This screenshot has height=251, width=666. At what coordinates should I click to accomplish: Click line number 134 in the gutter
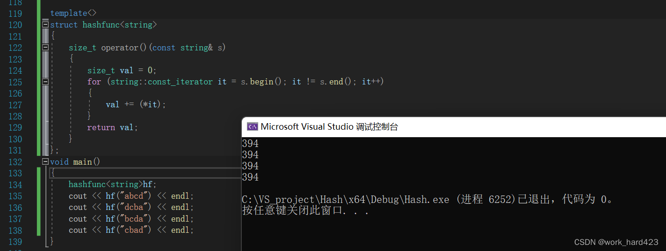pos(15,185)
